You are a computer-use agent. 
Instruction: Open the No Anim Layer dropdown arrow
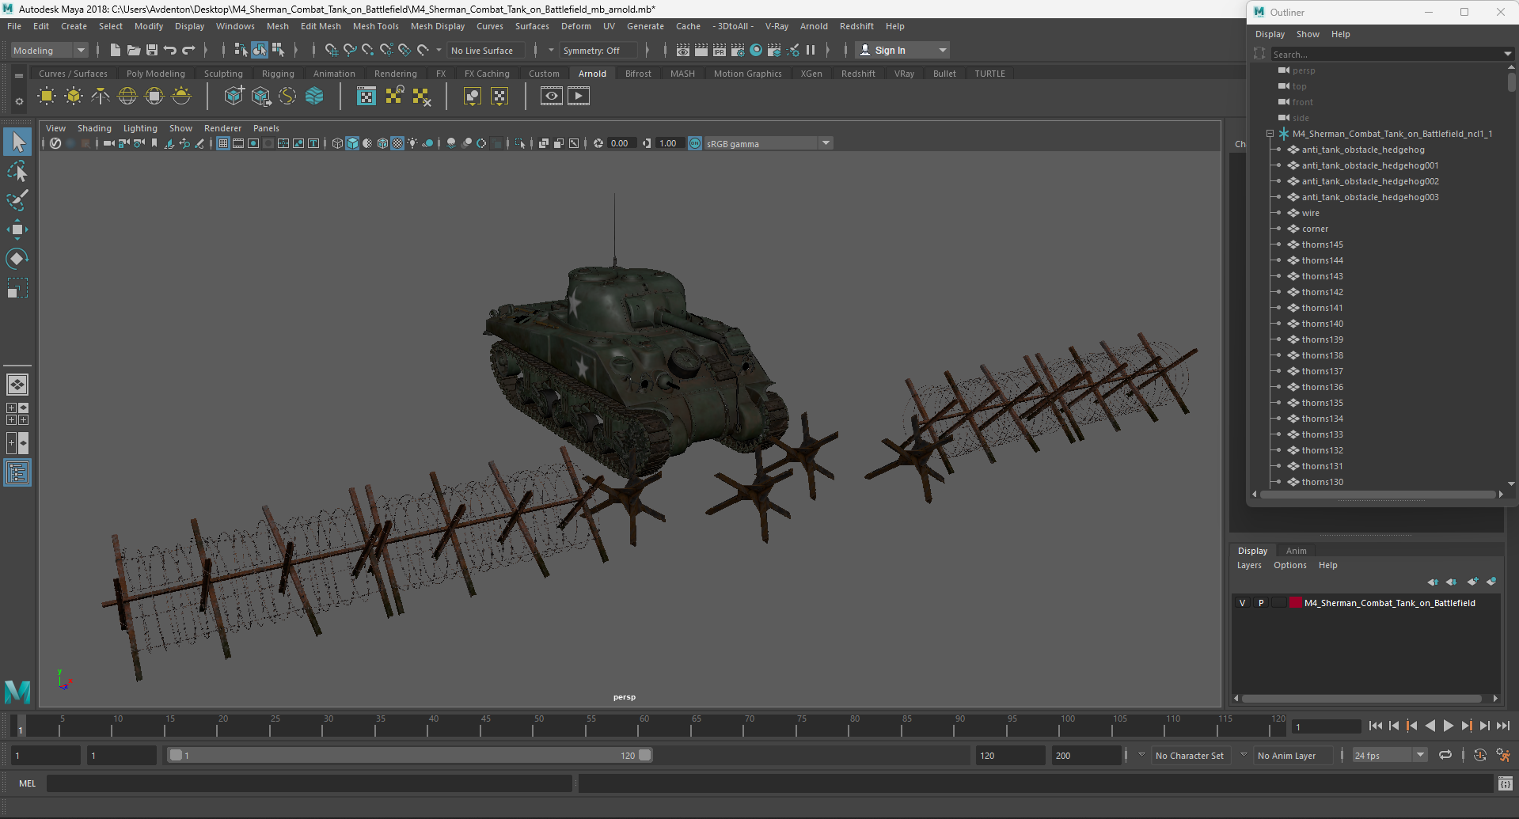coord(1244,755)
